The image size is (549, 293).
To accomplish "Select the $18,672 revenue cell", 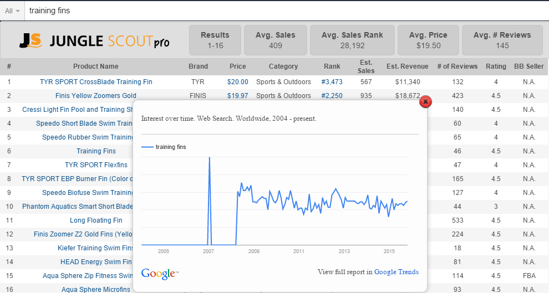I will (x=408, y=95).
